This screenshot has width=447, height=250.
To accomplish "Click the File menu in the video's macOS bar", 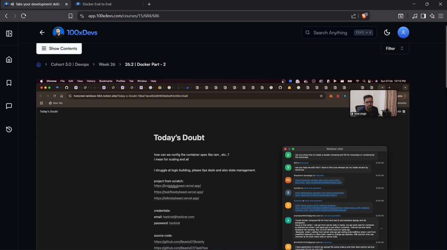I will point(63,81).
